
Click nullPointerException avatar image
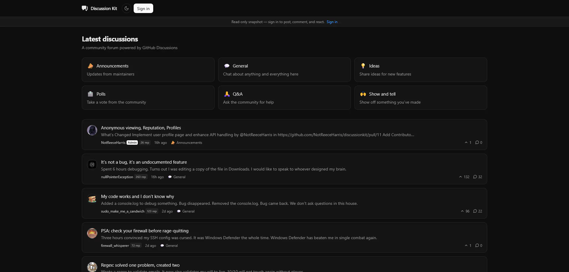[92, 165]
